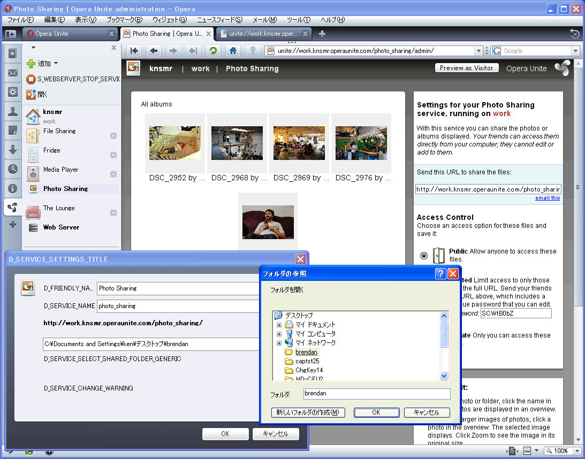This screenshot has width=585, height=459.
Task: Click The Lounge settings gear
Action: [113, 213]
